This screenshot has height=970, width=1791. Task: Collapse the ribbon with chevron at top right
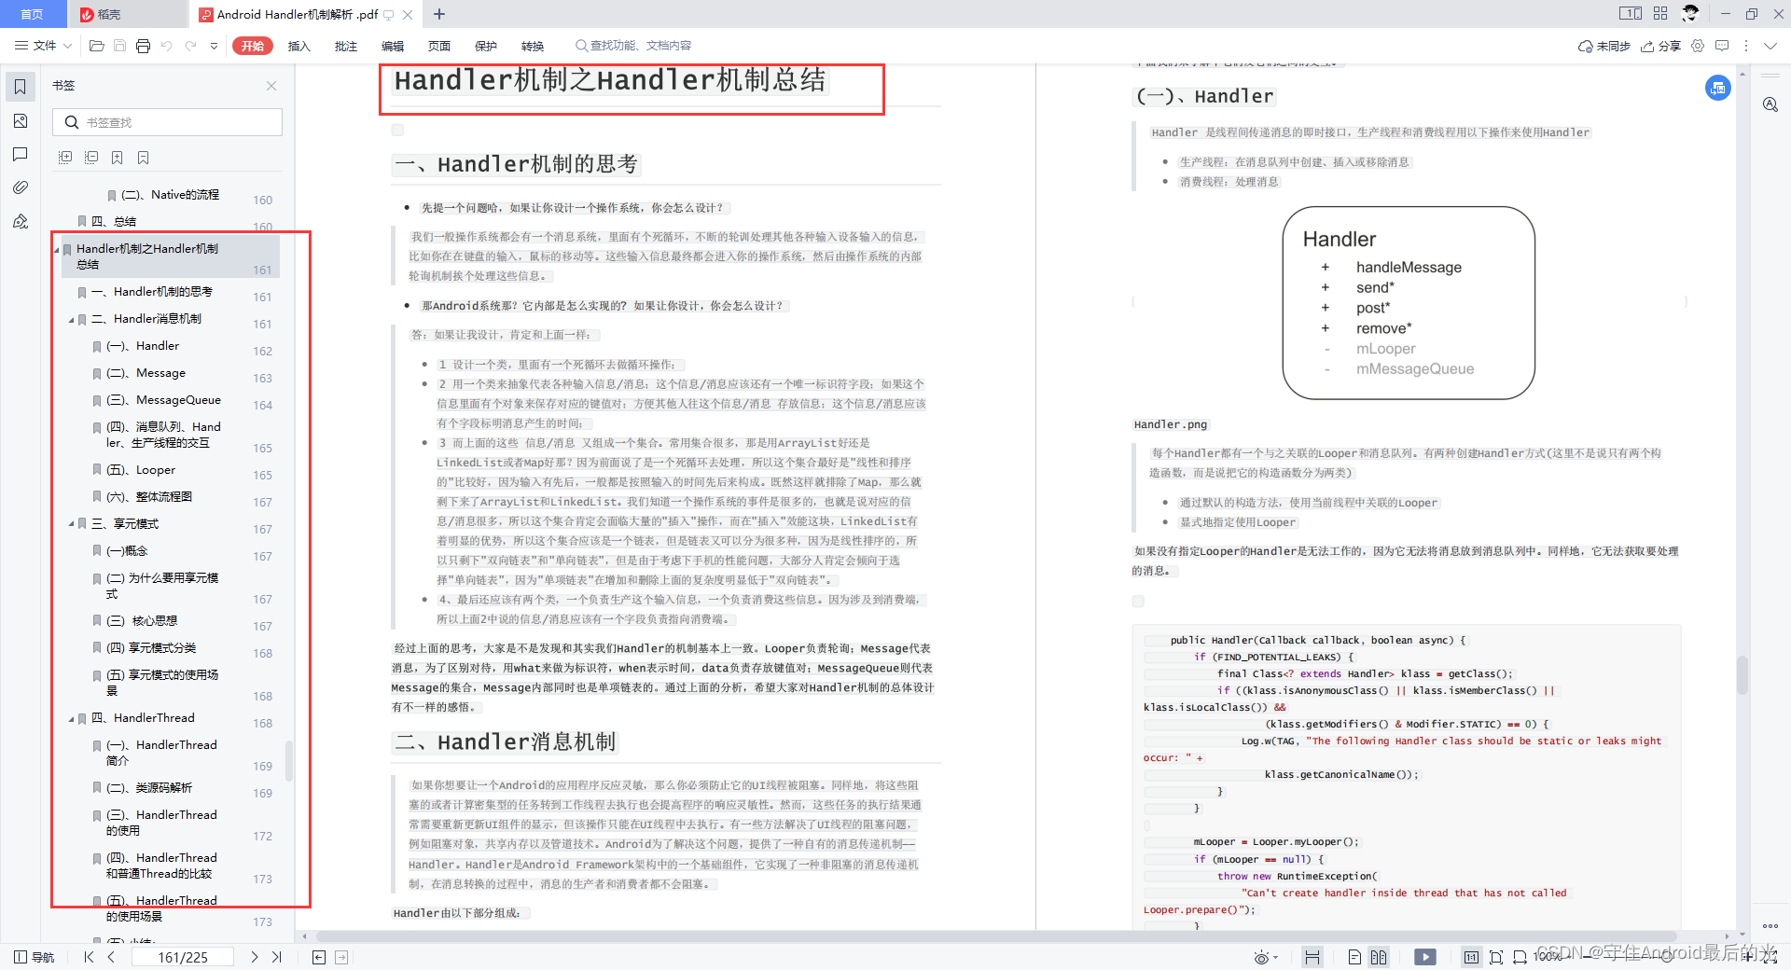[1770, 46]
